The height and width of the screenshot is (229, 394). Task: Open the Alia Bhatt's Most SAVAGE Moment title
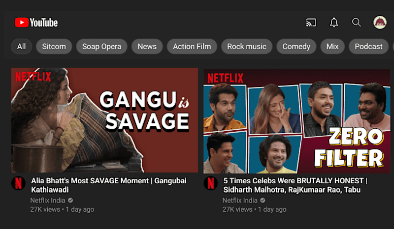click(109, 185)
